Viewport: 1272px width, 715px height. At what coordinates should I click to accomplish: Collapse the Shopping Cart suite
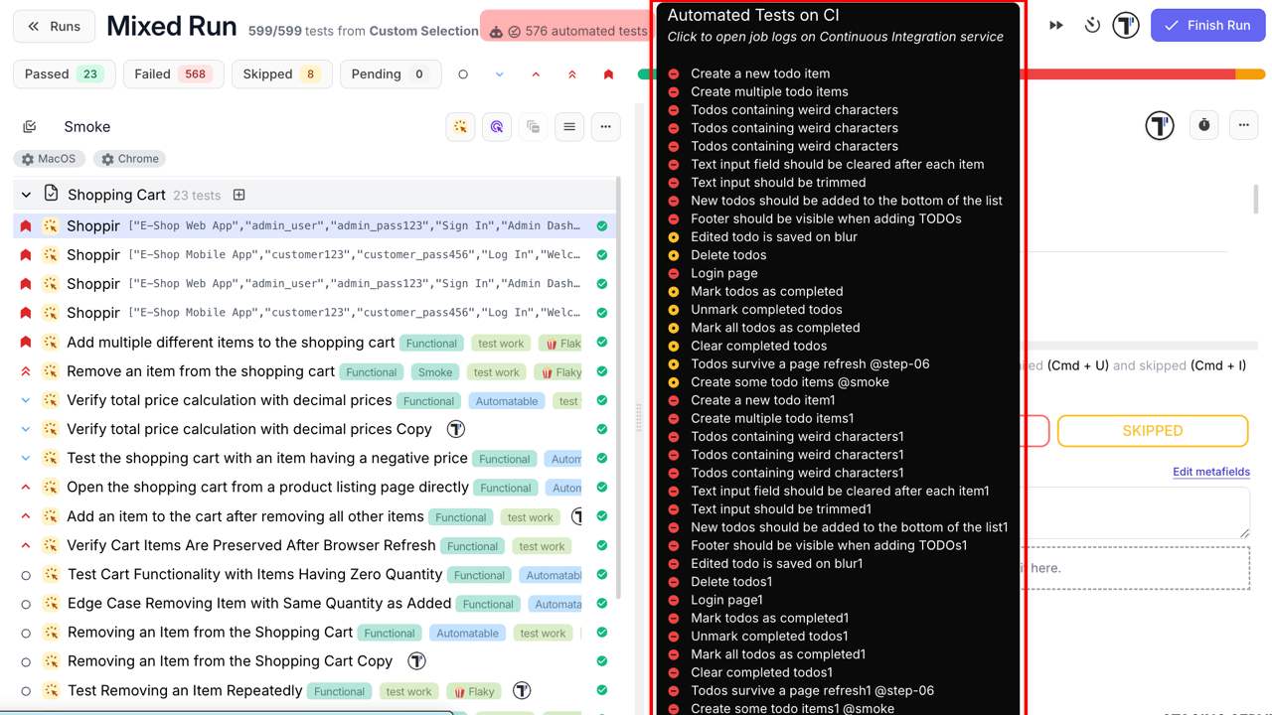coord(25,195)
